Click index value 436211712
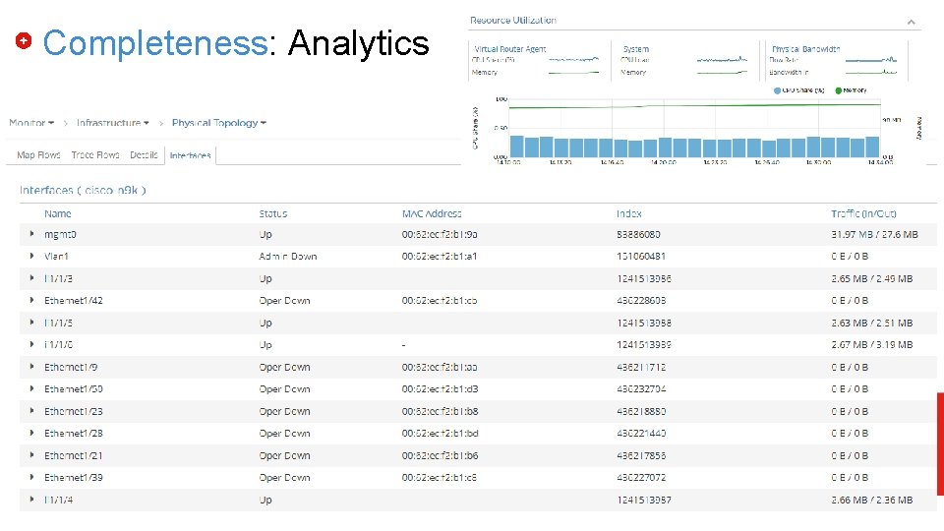 (641, 367)
